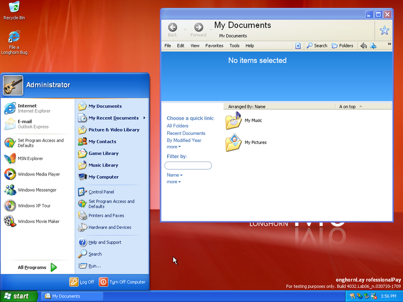The image size is (403, 302).
Task: Follow the All Folders quick link
Action: 177,125
